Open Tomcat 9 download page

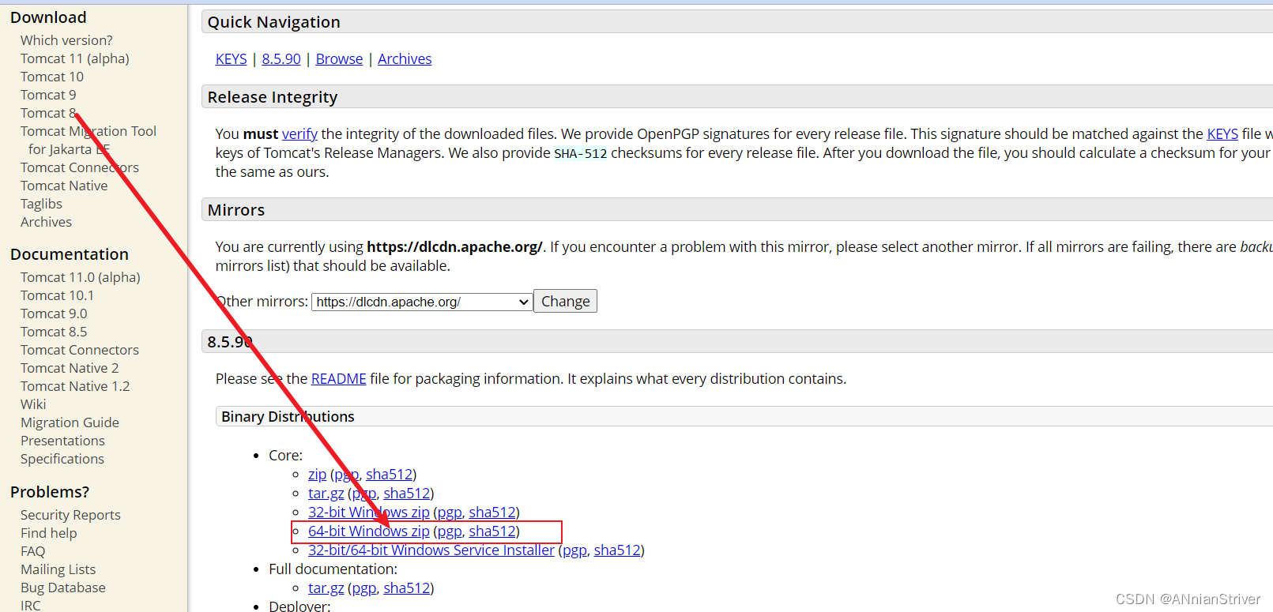pos(48,95)
